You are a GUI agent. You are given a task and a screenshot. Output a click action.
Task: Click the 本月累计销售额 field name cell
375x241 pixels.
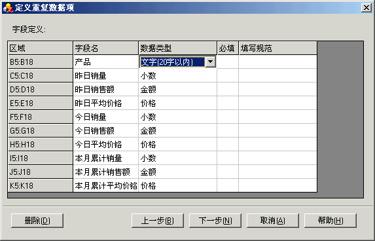[106, 172]
